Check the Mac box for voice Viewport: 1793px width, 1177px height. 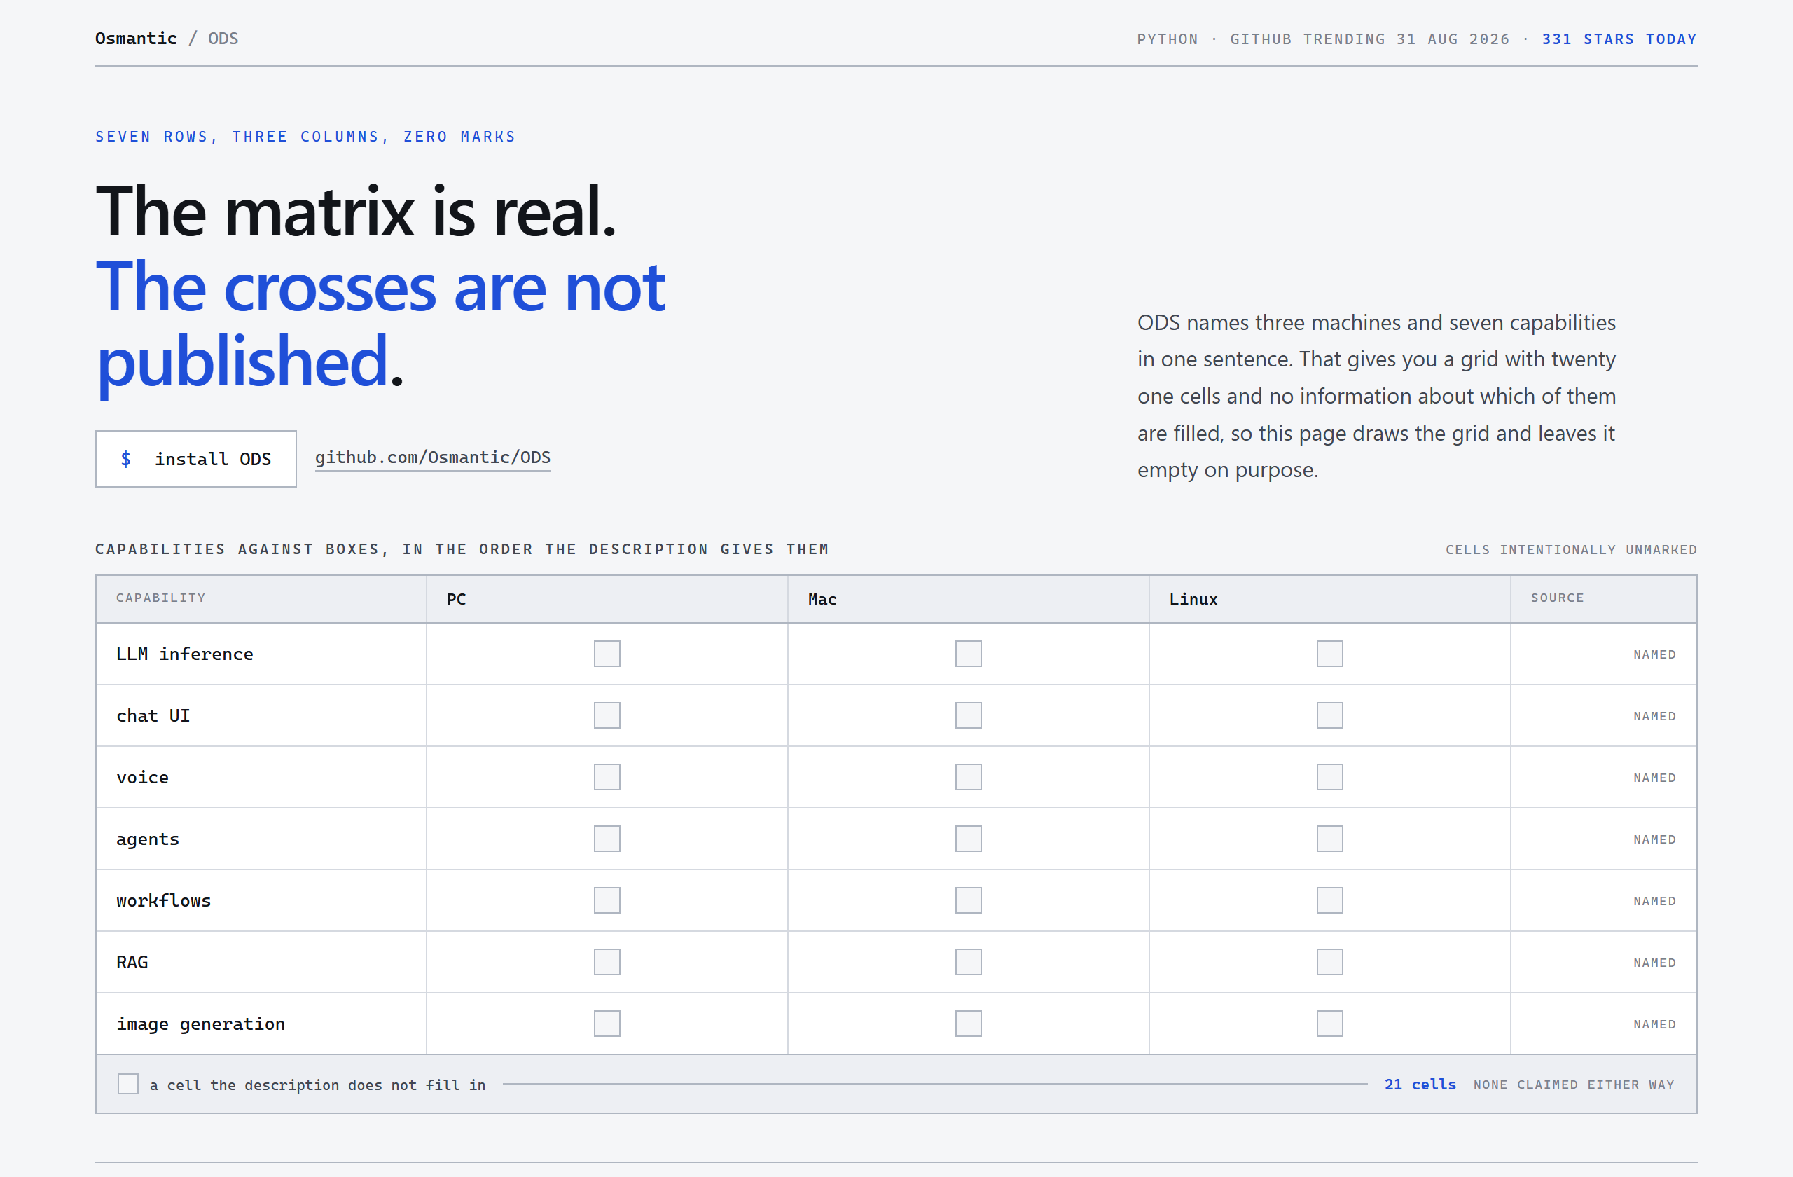(x=968, y=777)
